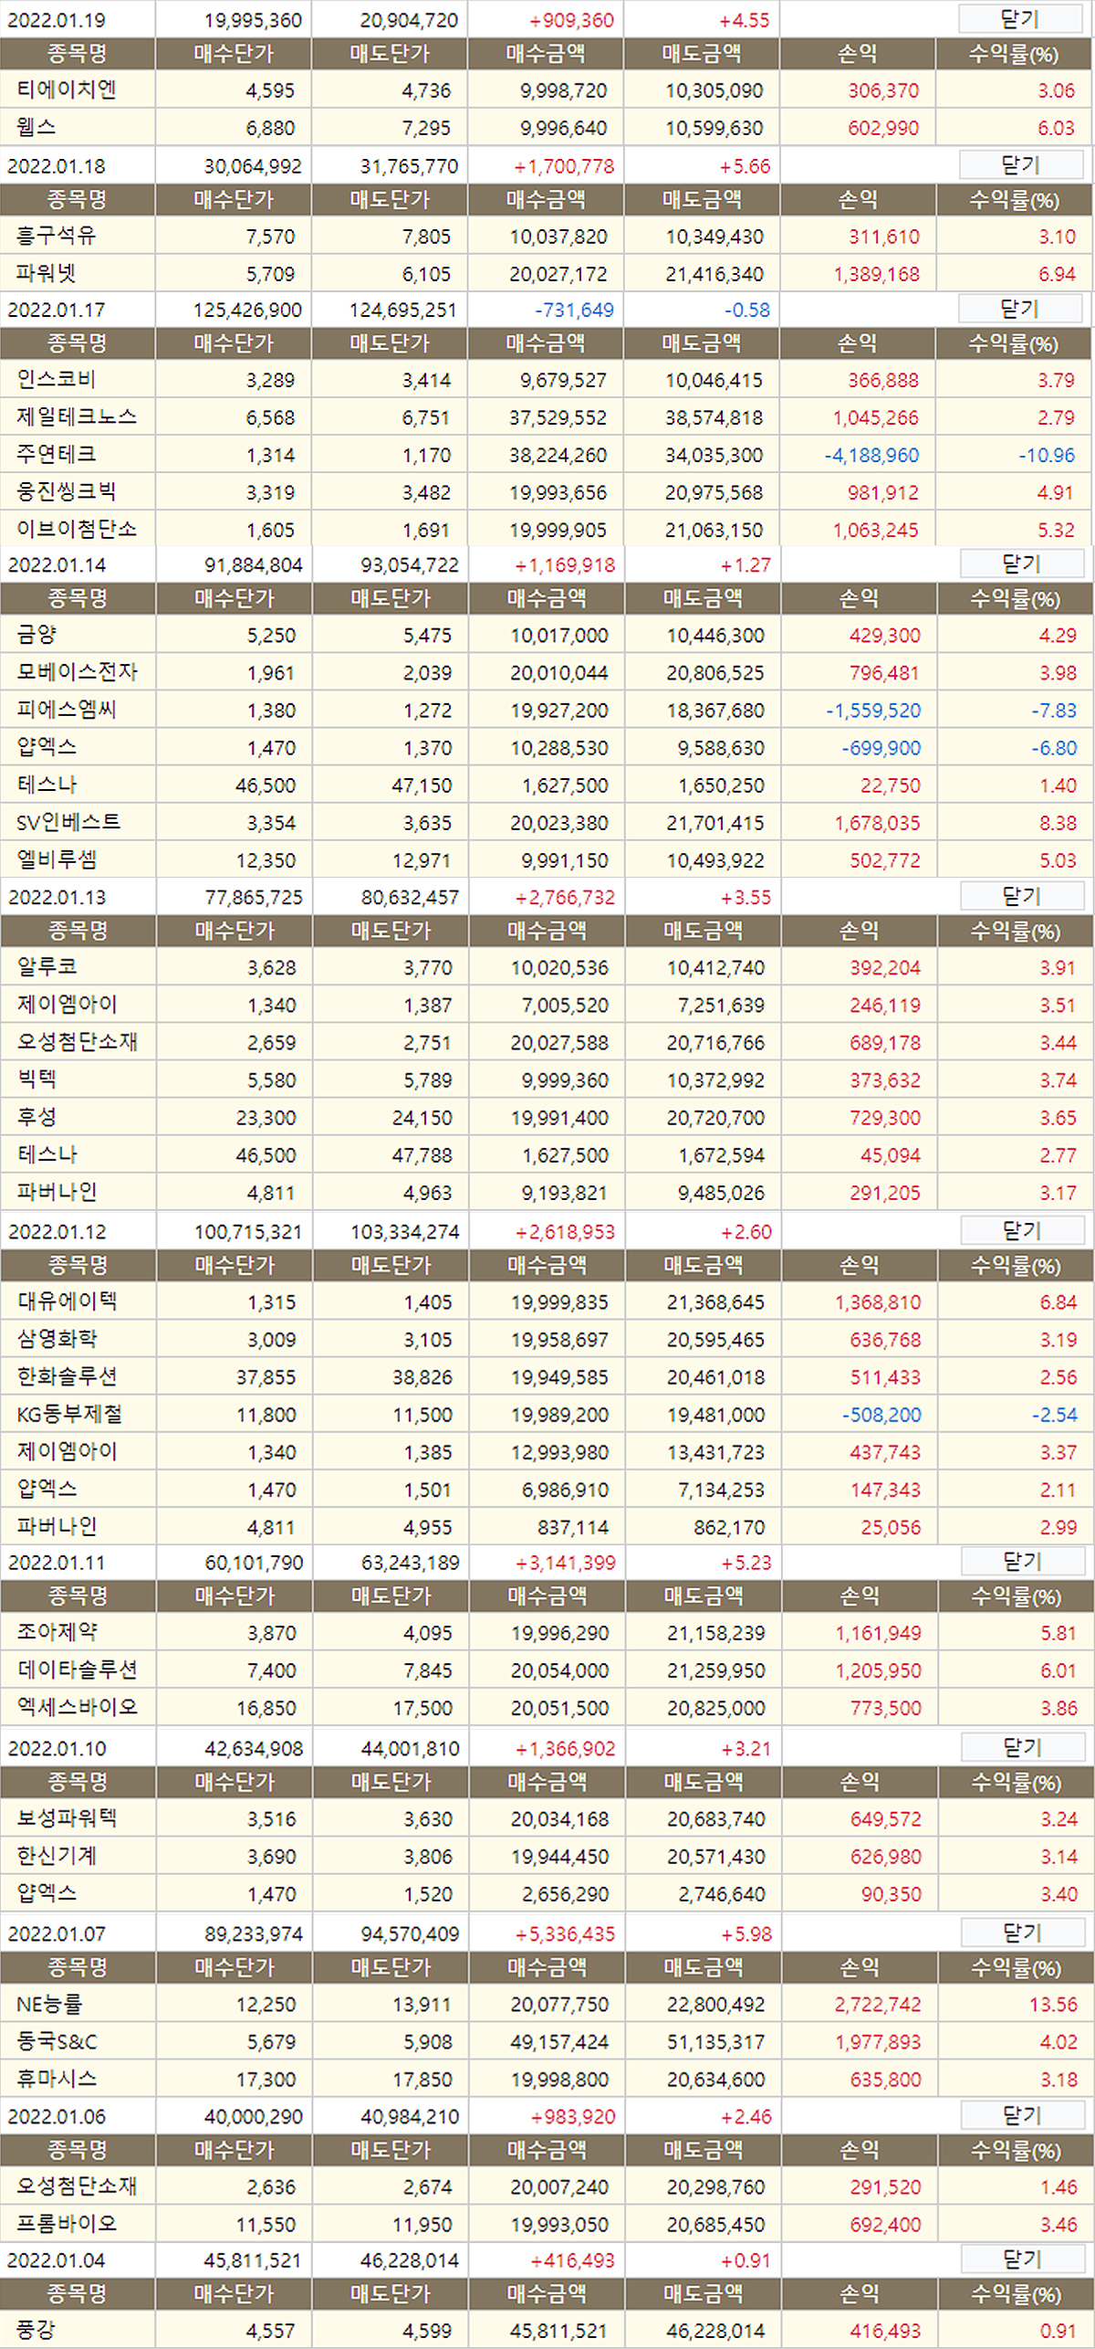Viewport: 1095px width, 2349px height.
Task: Click the 2,722,742 profit value
Action: [x=879, y=2004]
